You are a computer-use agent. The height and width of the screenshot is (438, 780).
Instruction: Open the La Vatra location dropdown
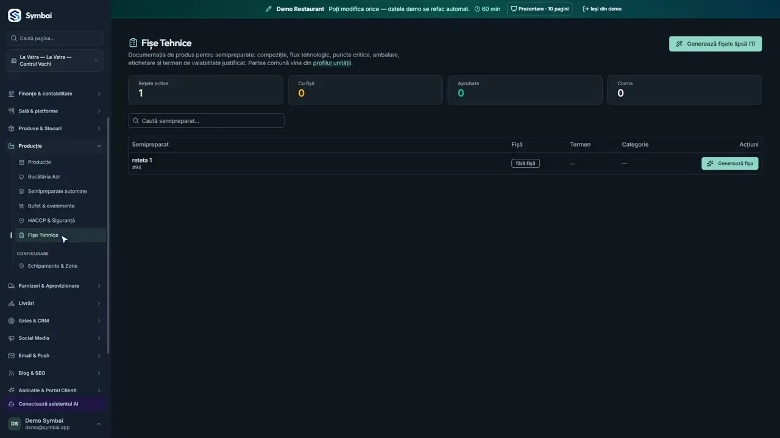tap(55, 60)
